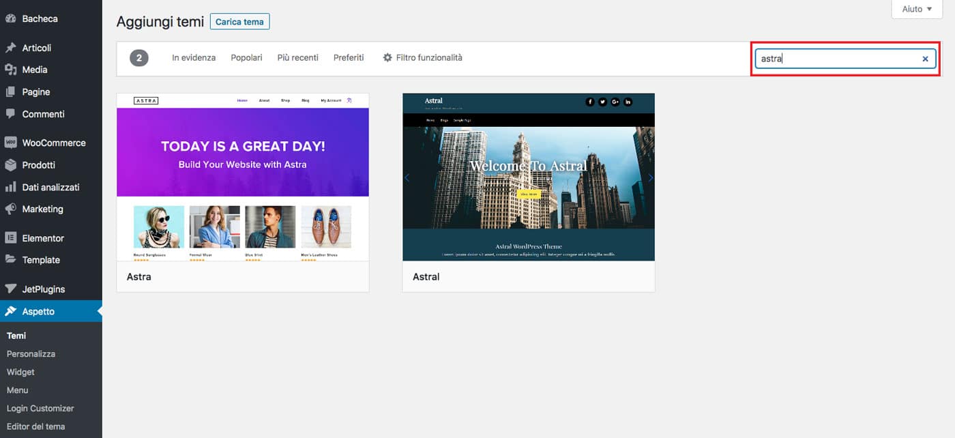Open the Commenti menu item

coord(51,114)
